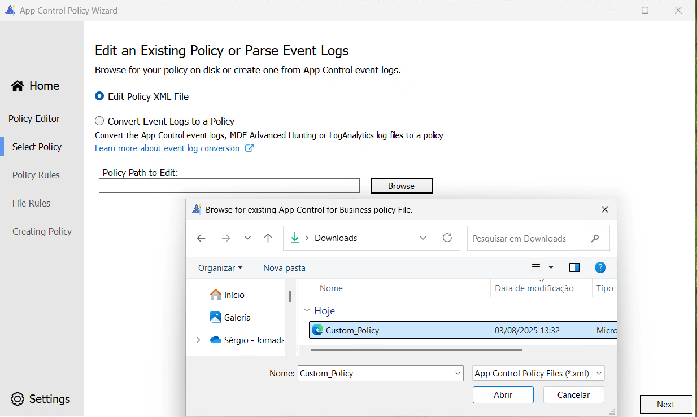The height and width of the screenshot is (417, 697).
Task: Click the App Control Policy Wizard title icon
Action: tap(10, 10)
